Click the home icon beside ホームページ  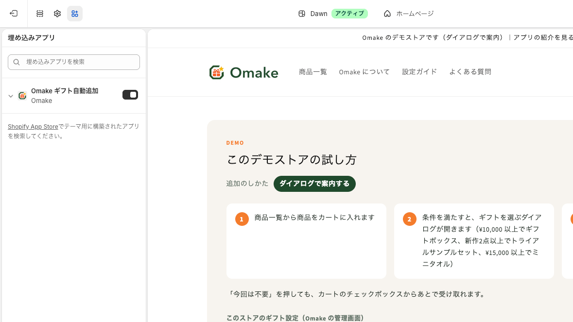387,14
